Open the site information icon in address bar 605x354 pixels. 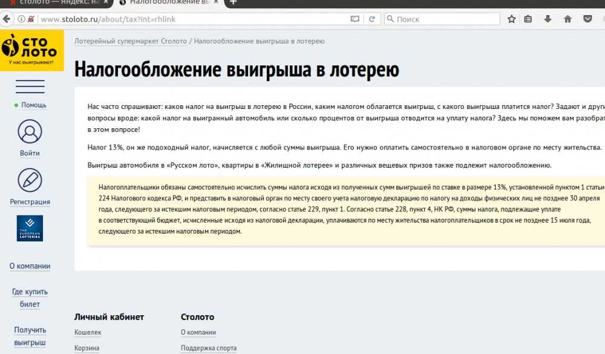21,19
